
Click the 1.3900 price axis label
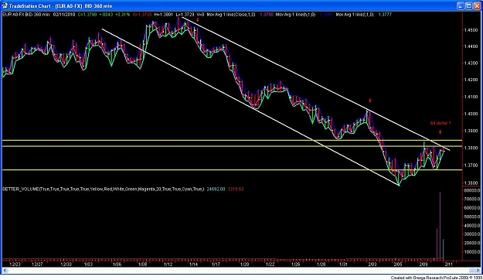point(471,131)
